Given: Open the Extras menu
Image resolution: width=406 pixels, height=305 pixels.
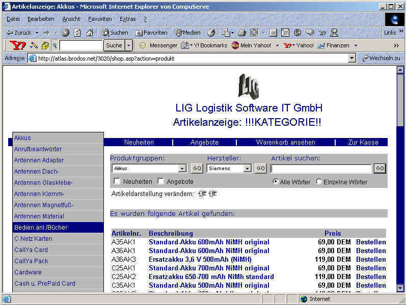Looking at the screenshot, I should click(x=127, y=19).
